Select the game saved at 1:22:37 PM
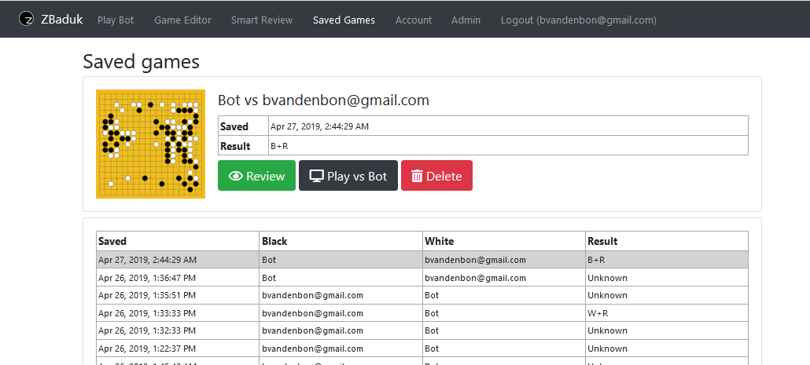Image resolution: width=810 pixels, height=365 pixels. (422, 349)
